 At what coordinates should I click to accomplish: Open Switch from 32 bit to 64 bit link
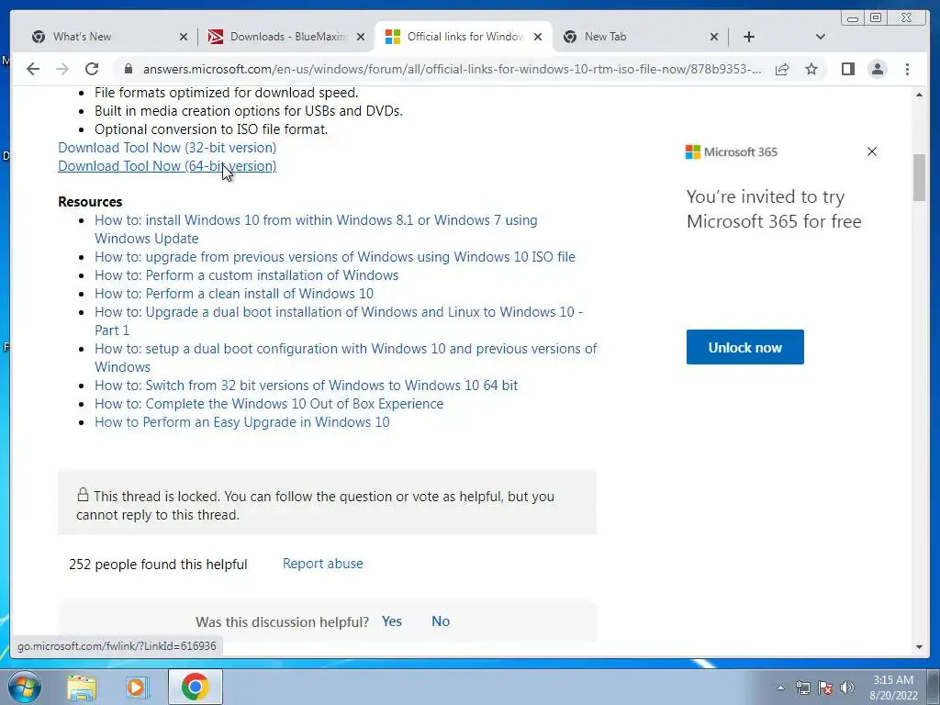coord(307,386)
